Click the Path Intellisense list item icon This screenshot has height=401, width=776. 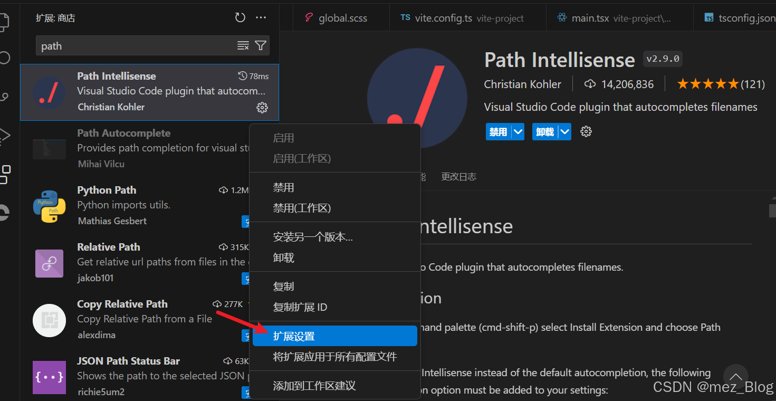(x=49, y=92)
